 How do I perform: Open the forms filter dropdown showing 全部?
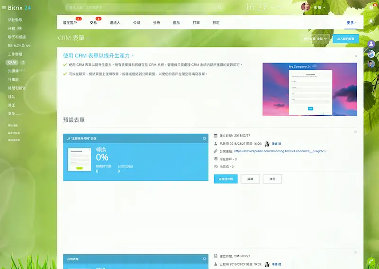tap(315, 39)
